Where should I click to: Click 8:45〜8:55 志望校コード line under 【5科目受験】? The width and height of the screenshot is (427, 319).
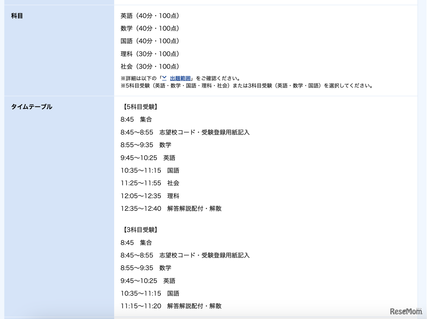[185, 132]
